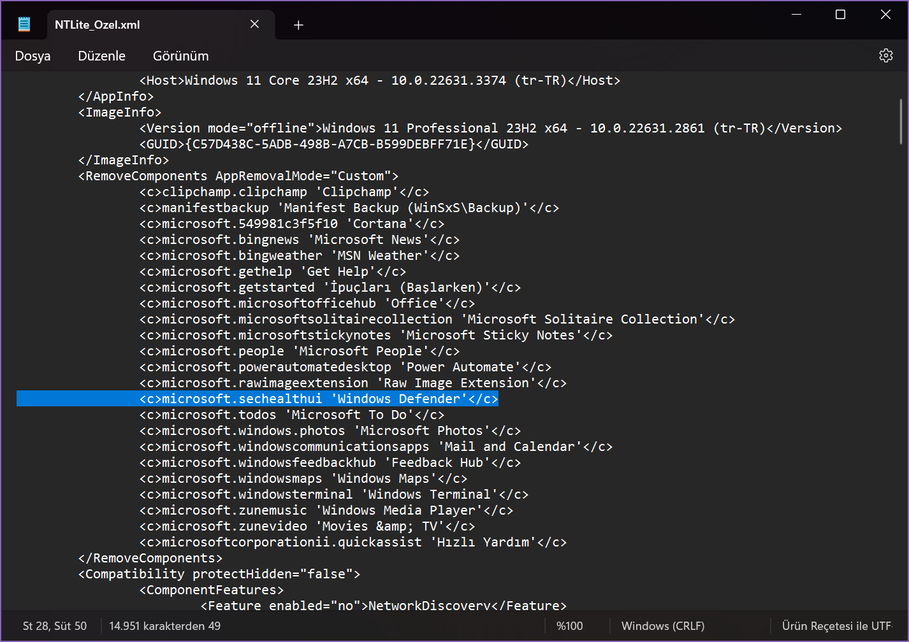Click the 'Mail and Calendar' line
The height and width of the screenshot is (642, 909).
[376, 446]
